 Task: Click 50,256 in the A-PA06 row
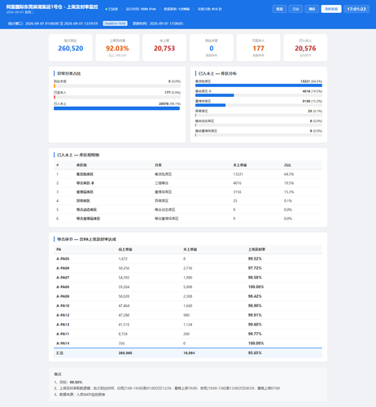pyautogui.click(x=124, y=268)
